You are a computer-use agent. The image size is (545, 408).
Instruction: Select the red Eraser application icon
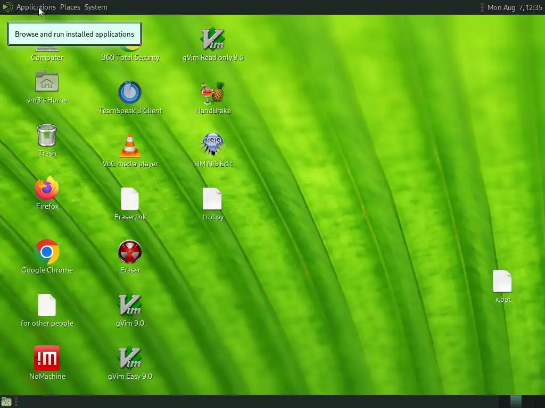[130, 252]
